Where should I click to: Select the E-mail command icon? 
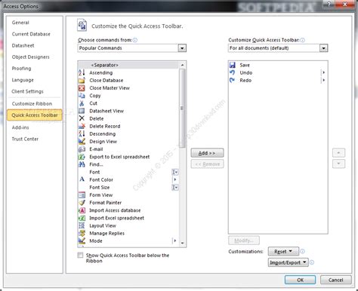tap(82, 149)
